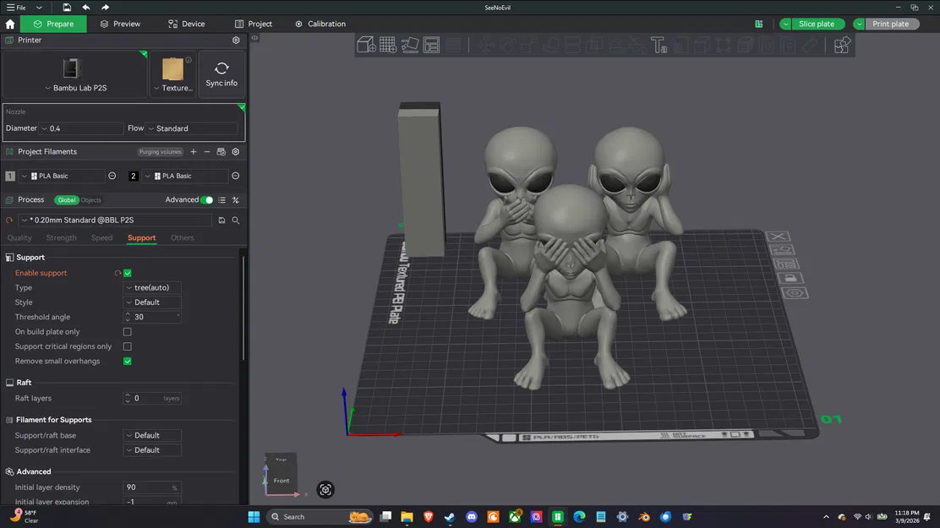Screen dimensions: 940x528
Task: Expand the nozzle Diameter dropdown
Action: (81, 128)
